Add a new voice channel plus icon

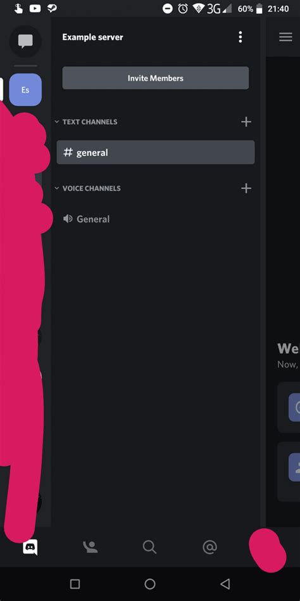pos(246,188)
